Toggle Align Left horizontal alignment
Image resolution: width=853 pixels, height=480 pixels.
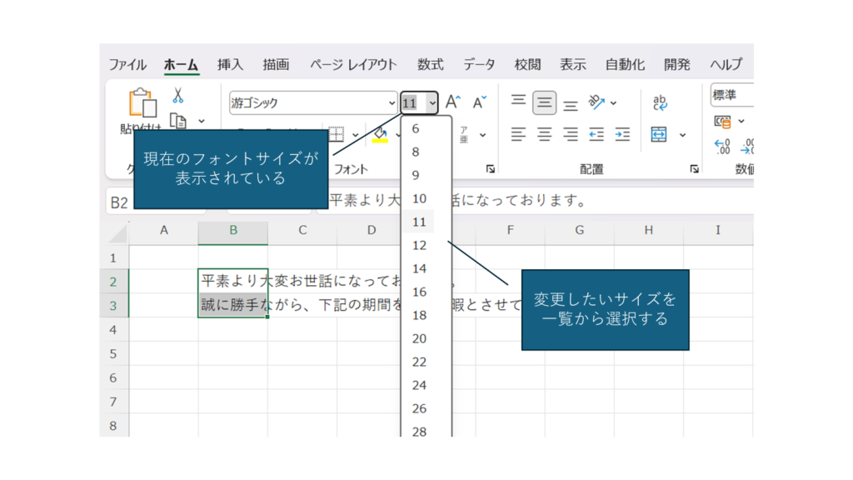click(518, 134)
